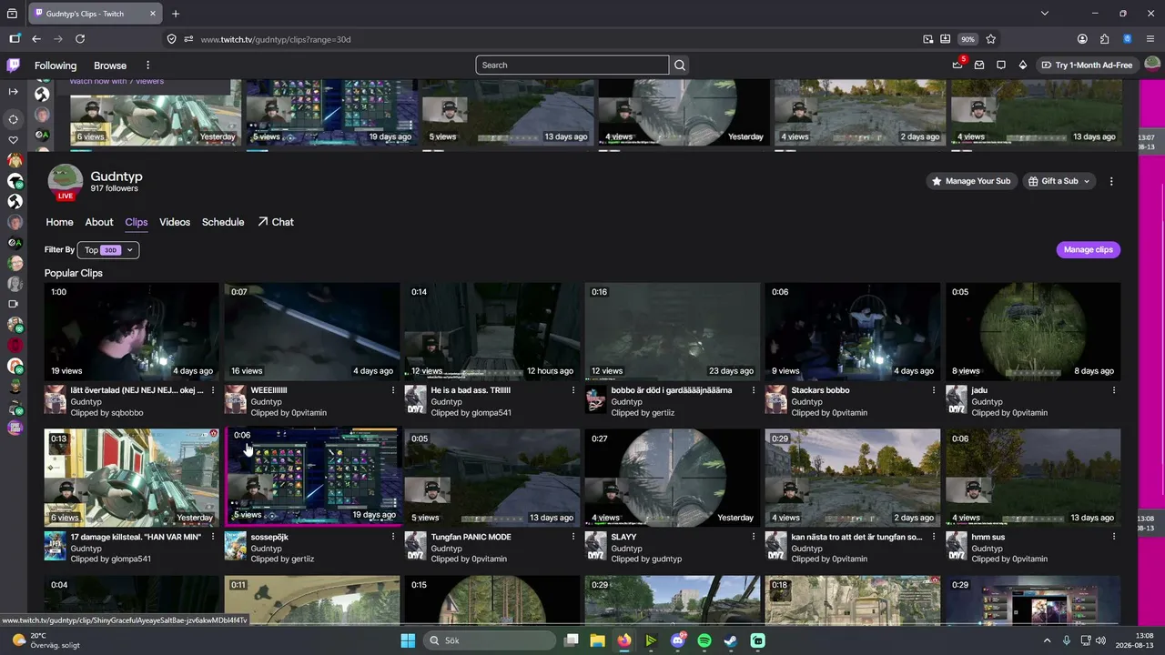Click the weather widget showing 20°C
Viewport: 1165px width, 655px height.
[x=46, y=640]
